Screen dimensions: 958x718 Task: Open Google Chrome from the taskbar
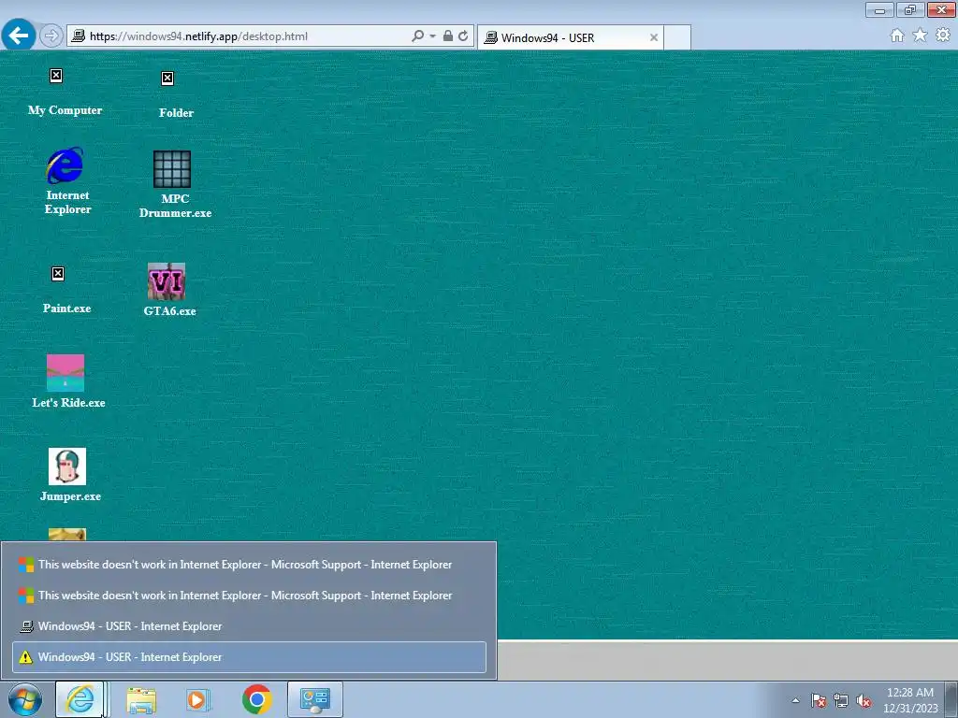pyautogui.click(x=256, y=699)
